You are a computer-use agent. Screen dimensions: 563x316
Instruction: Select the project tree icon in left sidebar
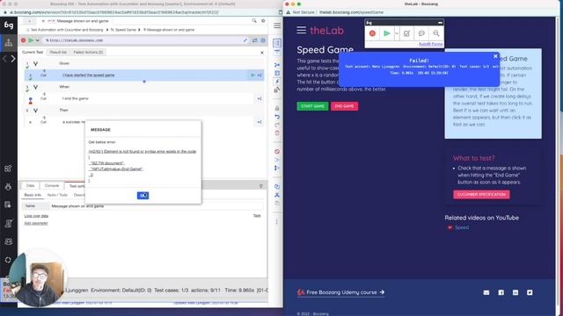(x=9, y=43)
